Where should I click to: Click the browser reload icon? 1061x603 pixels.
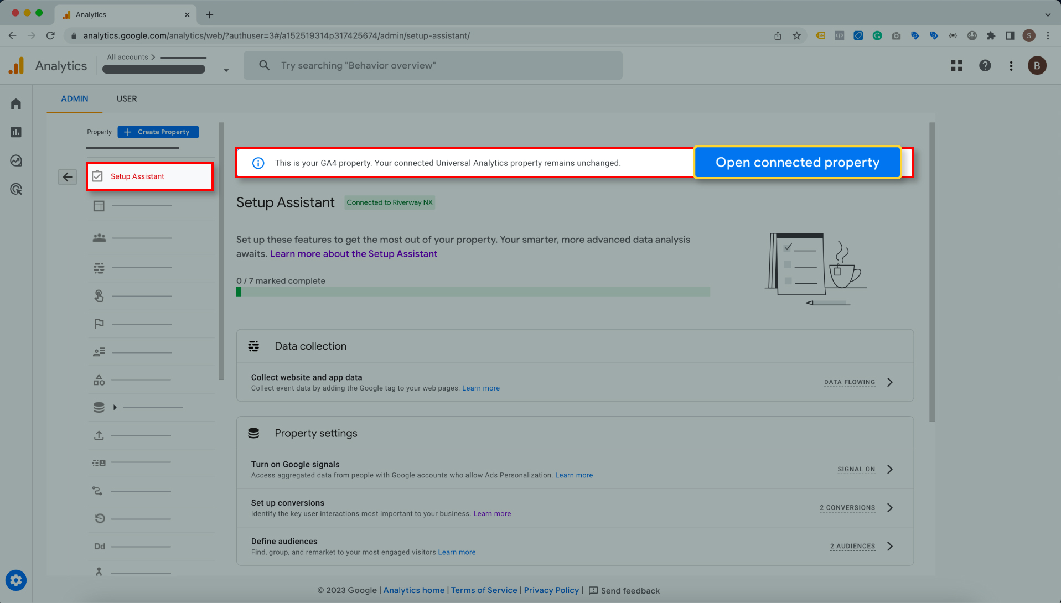(50, 35)
